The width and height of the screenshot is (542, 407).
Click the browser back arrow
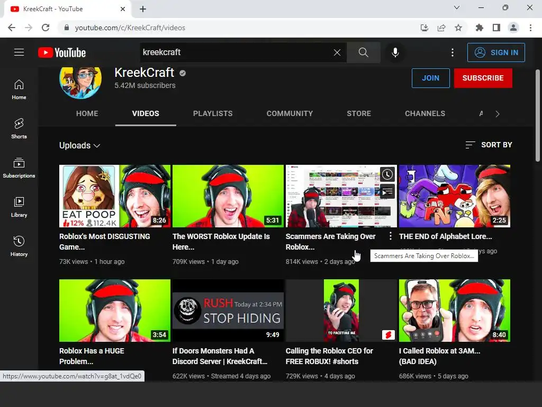click(12, 28)
